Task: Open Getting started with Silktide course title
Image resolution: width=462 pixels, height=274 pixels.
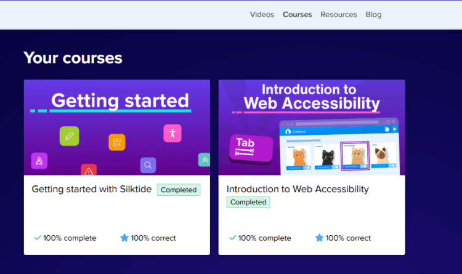Action: 91,189
